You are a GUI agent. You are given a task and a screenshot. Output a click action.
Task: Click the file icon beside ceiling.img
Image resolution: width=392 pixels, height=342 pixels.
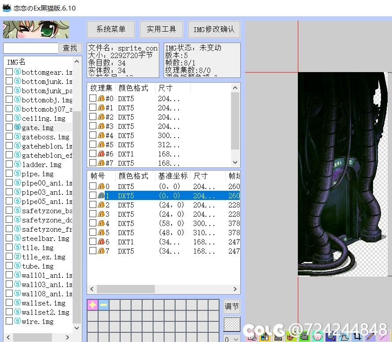pyautogui.click(x=18, y=118)
